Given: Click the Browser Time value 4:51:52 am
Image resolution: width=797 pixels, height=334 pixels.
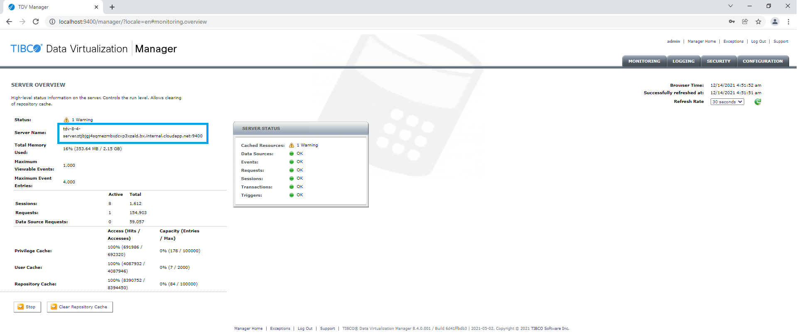Looking at the screenshot, I should [736, 85].
